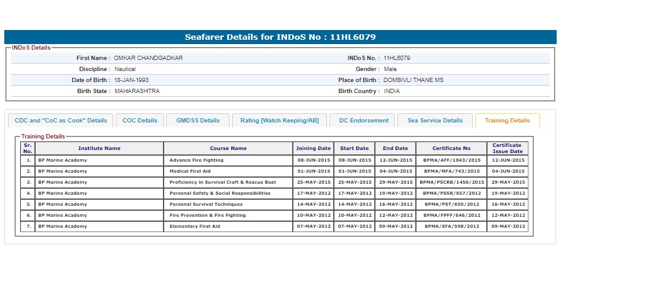This screenshot has width=654, height=308.
Task: Click certificate number BPMA/PSCRB/1456/2015
Action: (451, 182)
